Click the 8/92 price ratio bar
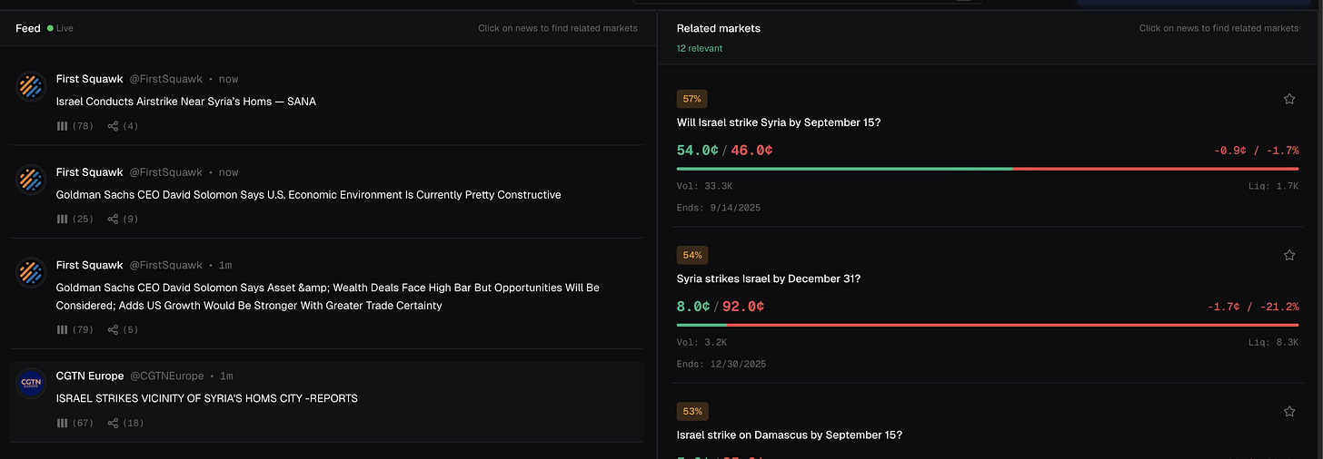This screenshot has width=1323, height=459. (988, 325)
